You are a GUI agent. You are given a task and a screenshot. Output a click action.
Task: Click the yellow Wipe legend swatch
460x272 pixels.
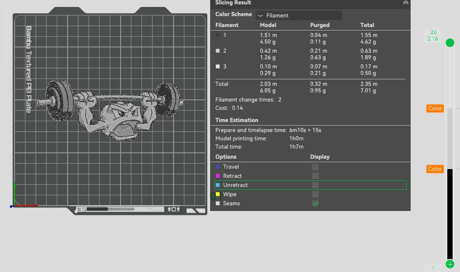tap(218, 194)
